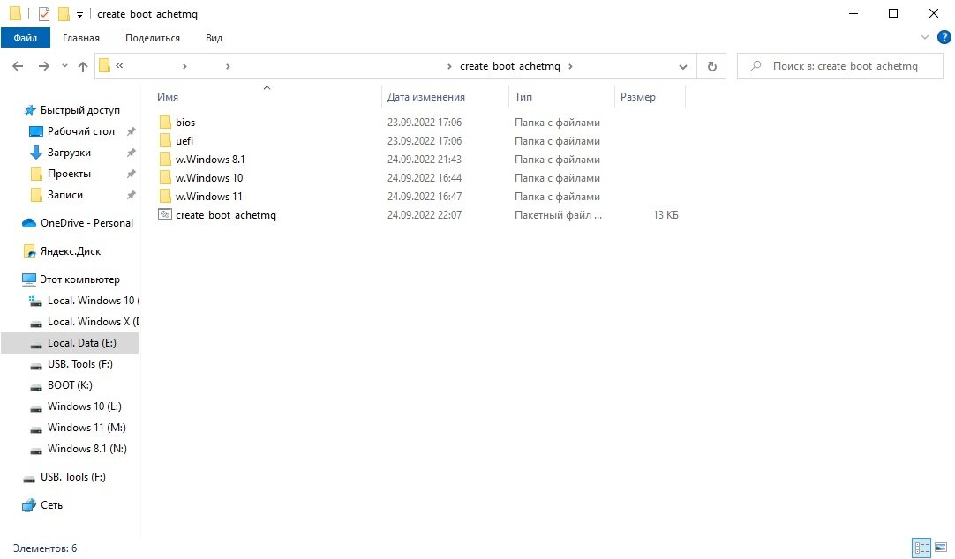This screenshot has height=559, width=955.
Task: Click the search box for create_boot_achetmq
Action: click(840, 66)
